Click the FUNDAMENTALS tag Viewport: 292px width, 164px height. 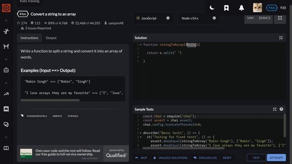36,116
